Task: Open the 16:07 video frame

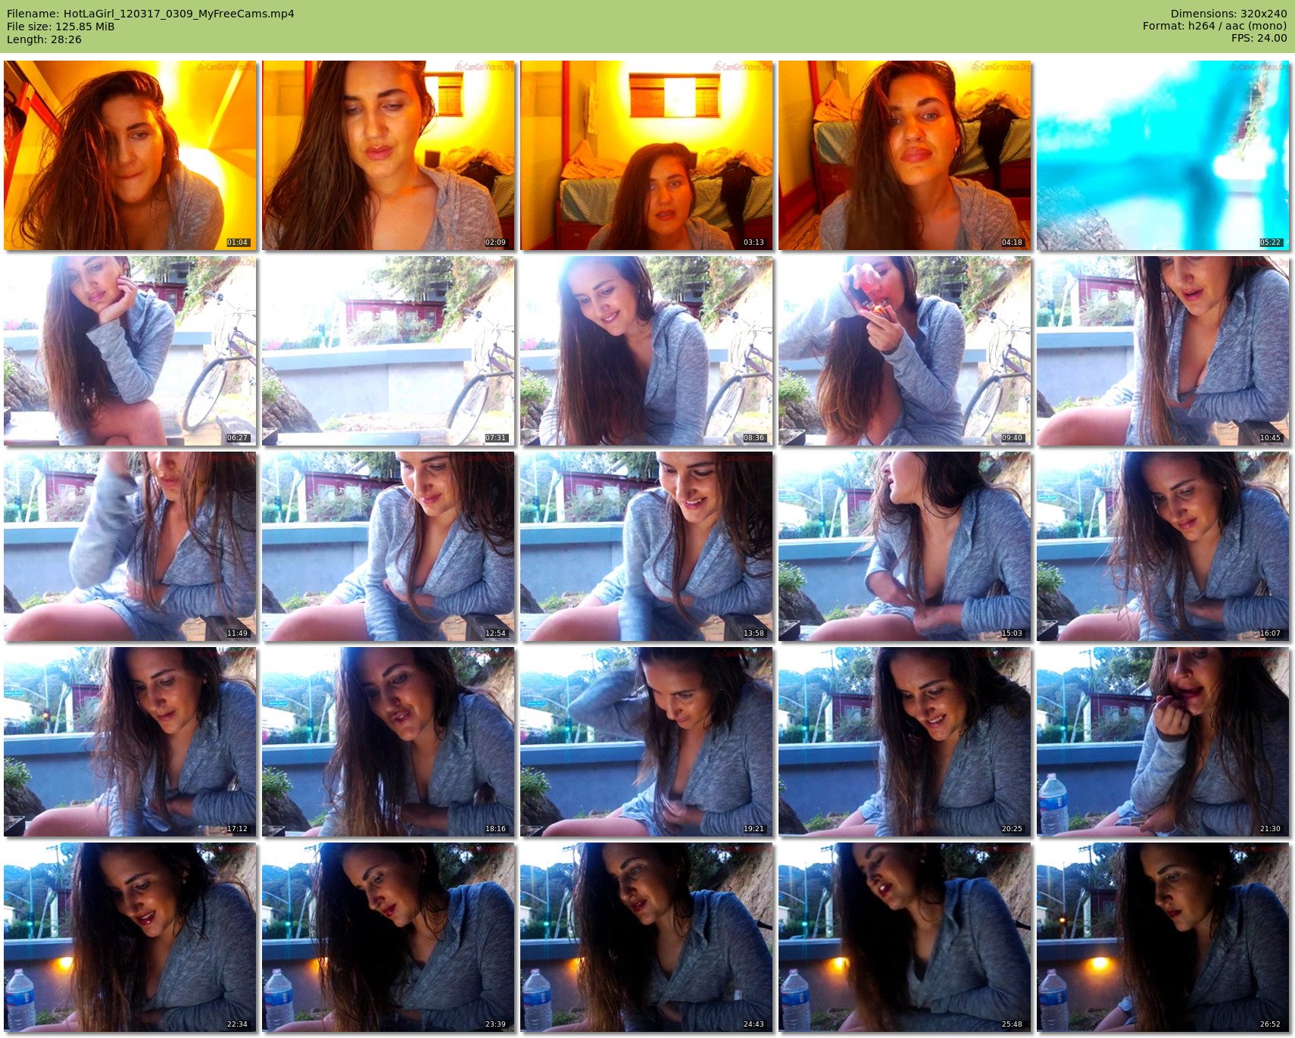Action: pos(1163,546)
